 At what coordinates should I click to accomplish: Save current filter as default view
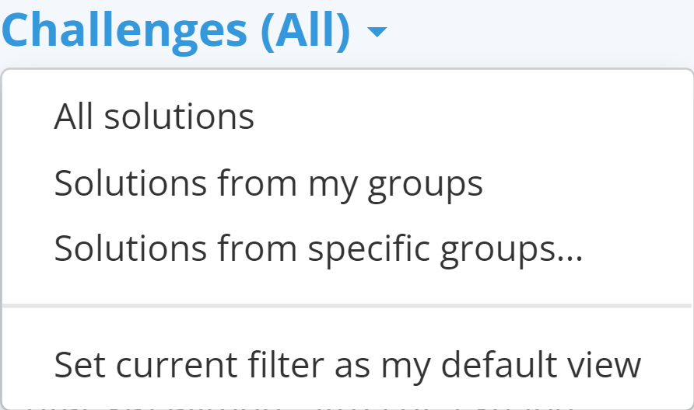coord(347,364)
